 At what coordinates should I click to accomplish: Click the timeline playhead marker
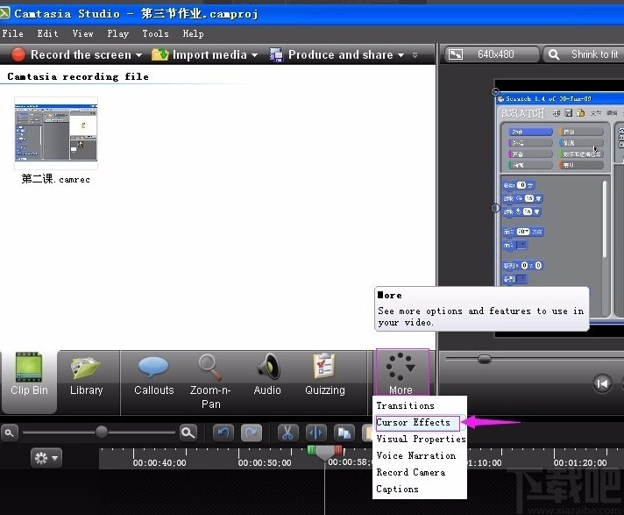pyautogui.click(x=325, y=454)
